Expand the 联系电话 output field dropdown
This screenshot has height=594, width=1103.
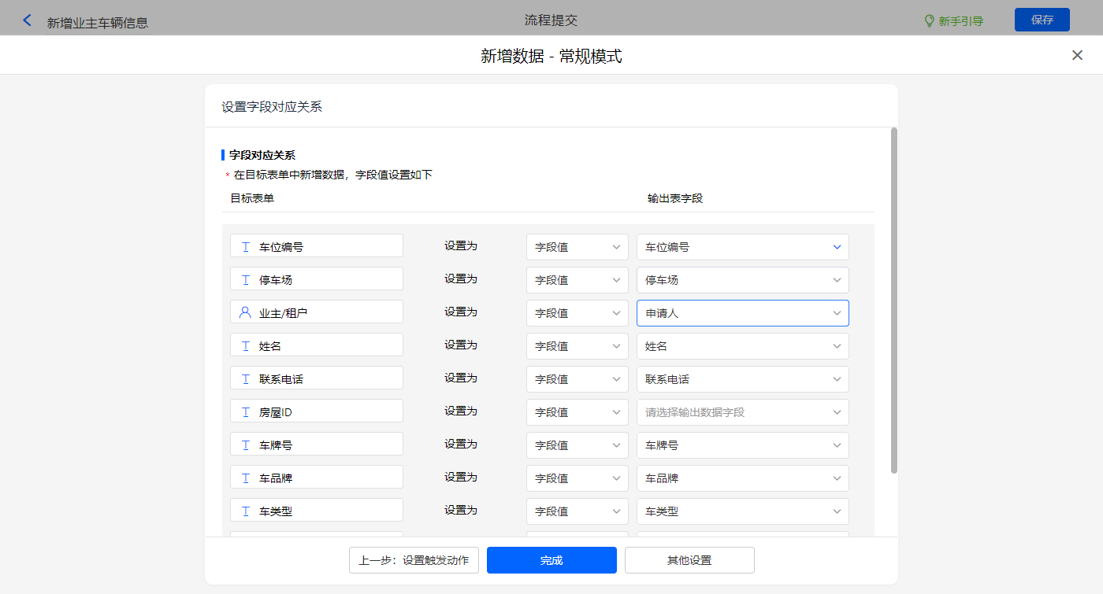[x=742, y=379]
